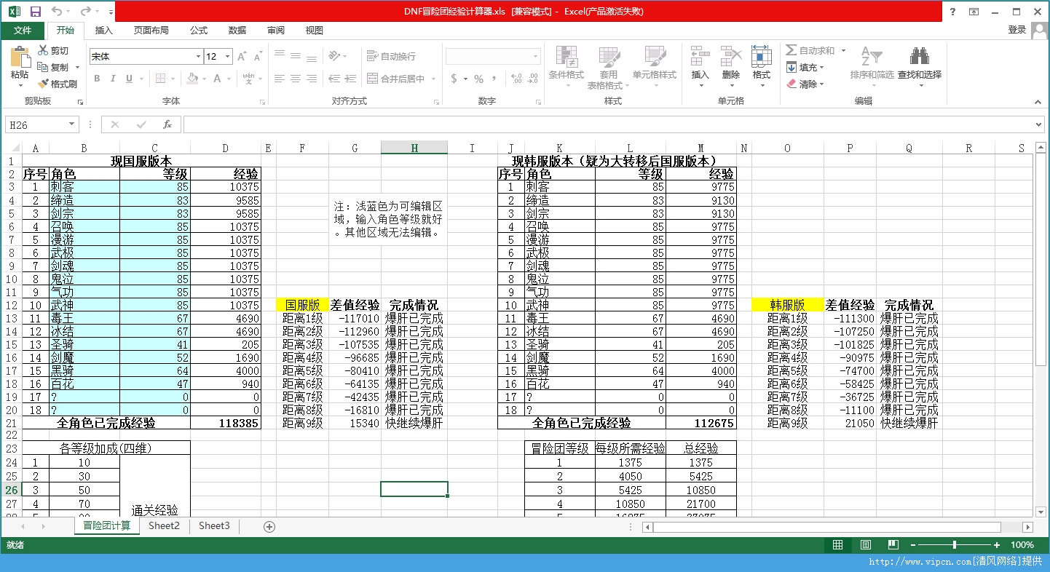
Task: Click the Paste clipboard icon
Action: 20,58
